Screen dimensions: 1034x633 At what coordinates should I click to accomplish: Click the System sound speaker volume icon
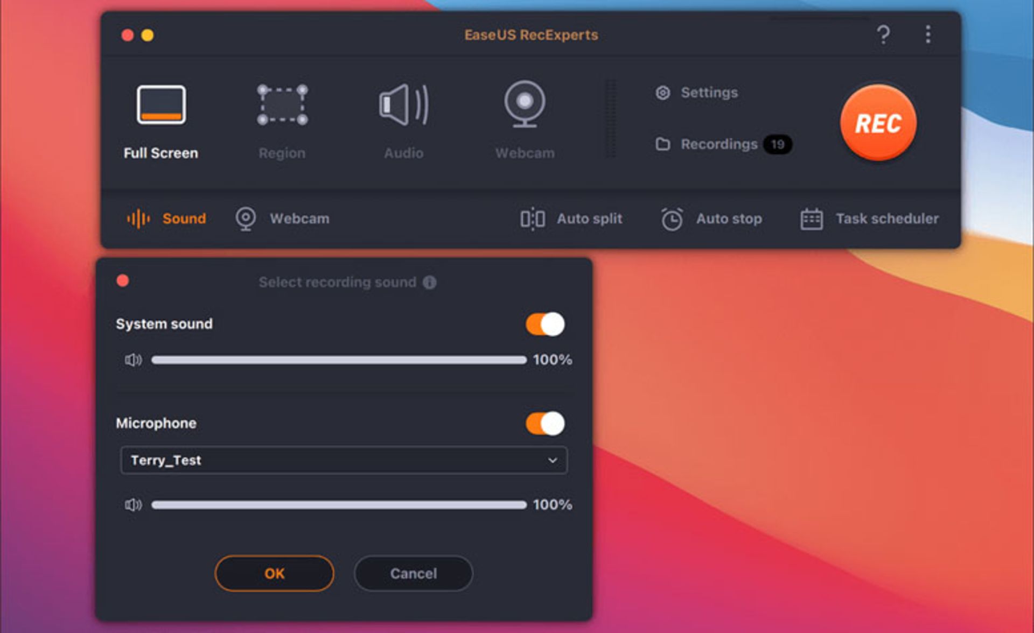(133, 360)
